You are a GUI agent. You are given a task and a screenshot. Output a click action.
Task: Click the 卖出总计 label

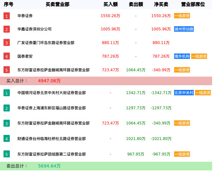tap(17, 166)
